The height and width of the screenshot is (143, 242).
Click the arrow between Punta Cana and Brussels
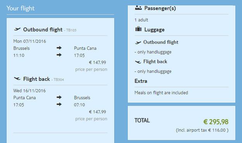[59, 97]
